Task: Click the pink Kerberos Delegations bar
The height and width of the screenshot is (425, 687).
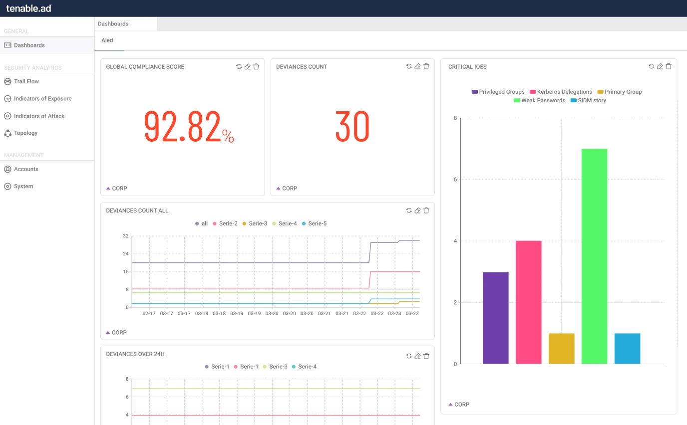Action: [x=529, y=302]
